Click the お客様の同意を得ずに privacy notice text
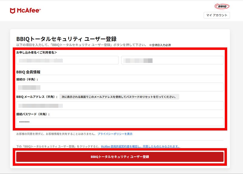The width and height of the screenshot is (243, 174). (x=56, y=134)
